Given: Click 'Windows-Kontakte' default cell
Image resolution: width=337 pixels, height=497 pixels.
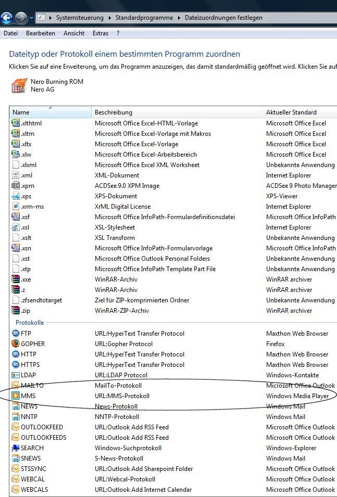Looking at the screenshot, I should click(x=292, y=375).
